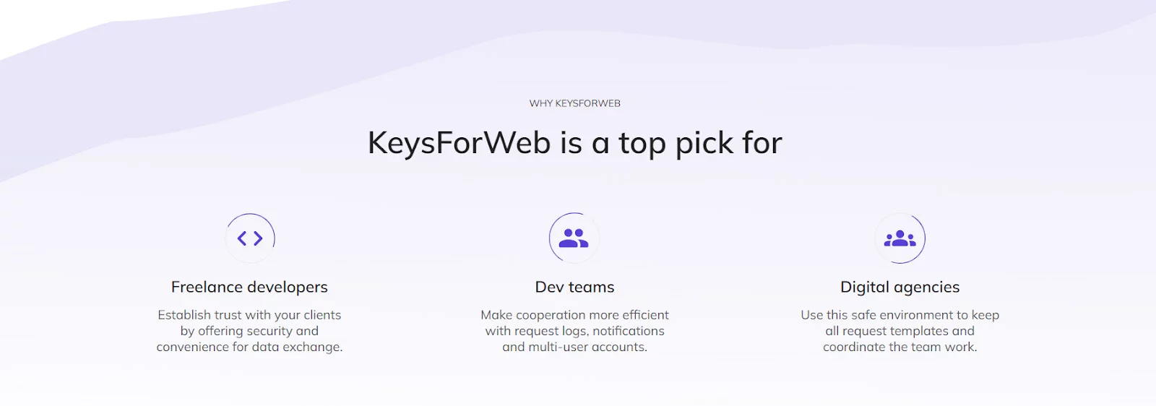Screen dimensions: 1156x406
Task: Click the line "Use this safe environment to keep"
Action: pos(900,315)
